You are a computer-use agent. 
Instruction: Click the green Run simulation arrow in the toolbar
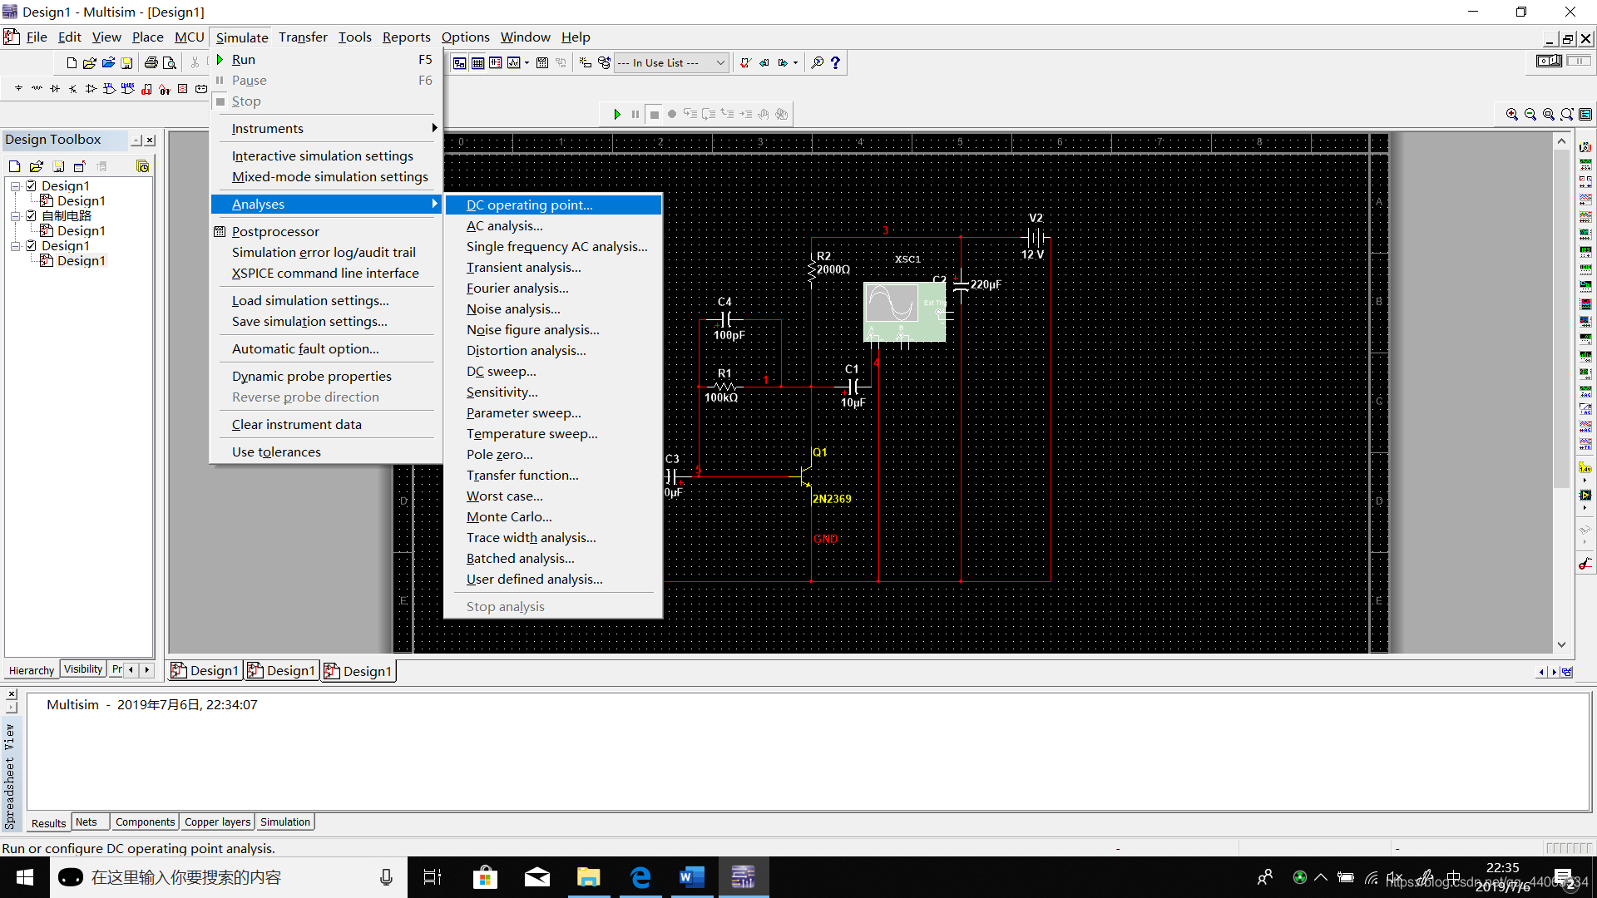pos(617,115)
